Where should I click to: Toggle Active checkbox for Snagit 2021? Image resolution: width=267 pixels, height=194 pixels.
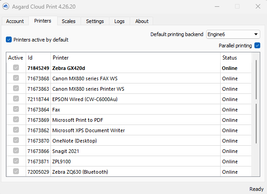[16, 151]
